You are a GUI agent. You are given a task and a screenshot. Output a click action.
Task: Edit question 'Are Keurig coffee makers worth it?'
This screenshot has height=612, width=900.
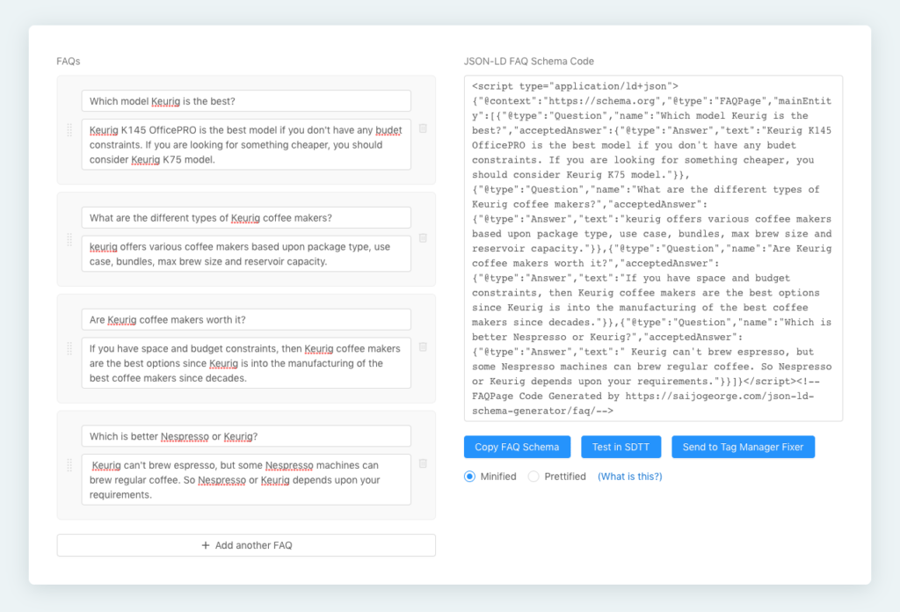[x=246, y=320]
